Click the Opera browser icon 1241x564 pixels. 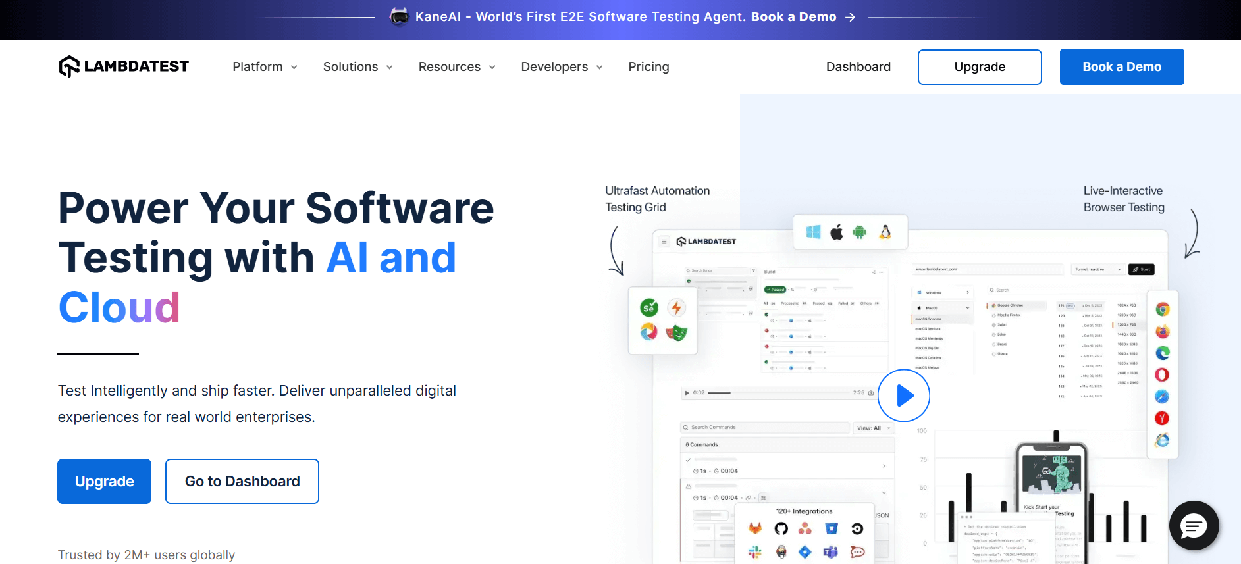[1162, 374]
